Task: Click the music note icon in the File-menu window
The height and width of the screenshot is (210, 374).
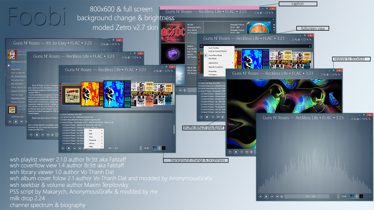Action: tap(155, 71)
